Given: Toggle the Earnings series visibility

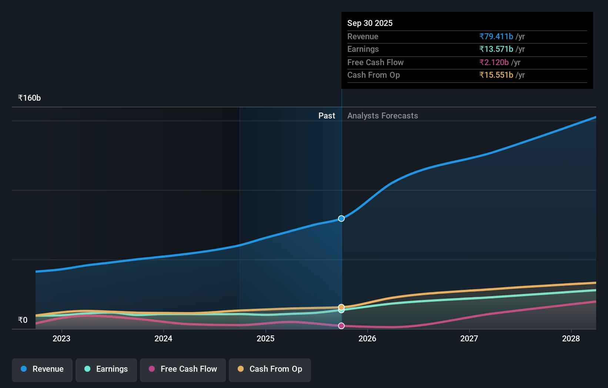Looking at the screenshot, I should 106,369.
